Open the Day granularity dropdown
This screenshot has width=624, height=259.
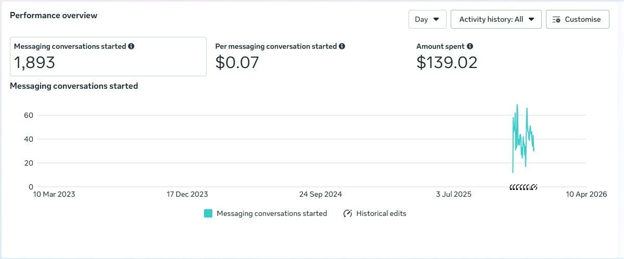427,19
